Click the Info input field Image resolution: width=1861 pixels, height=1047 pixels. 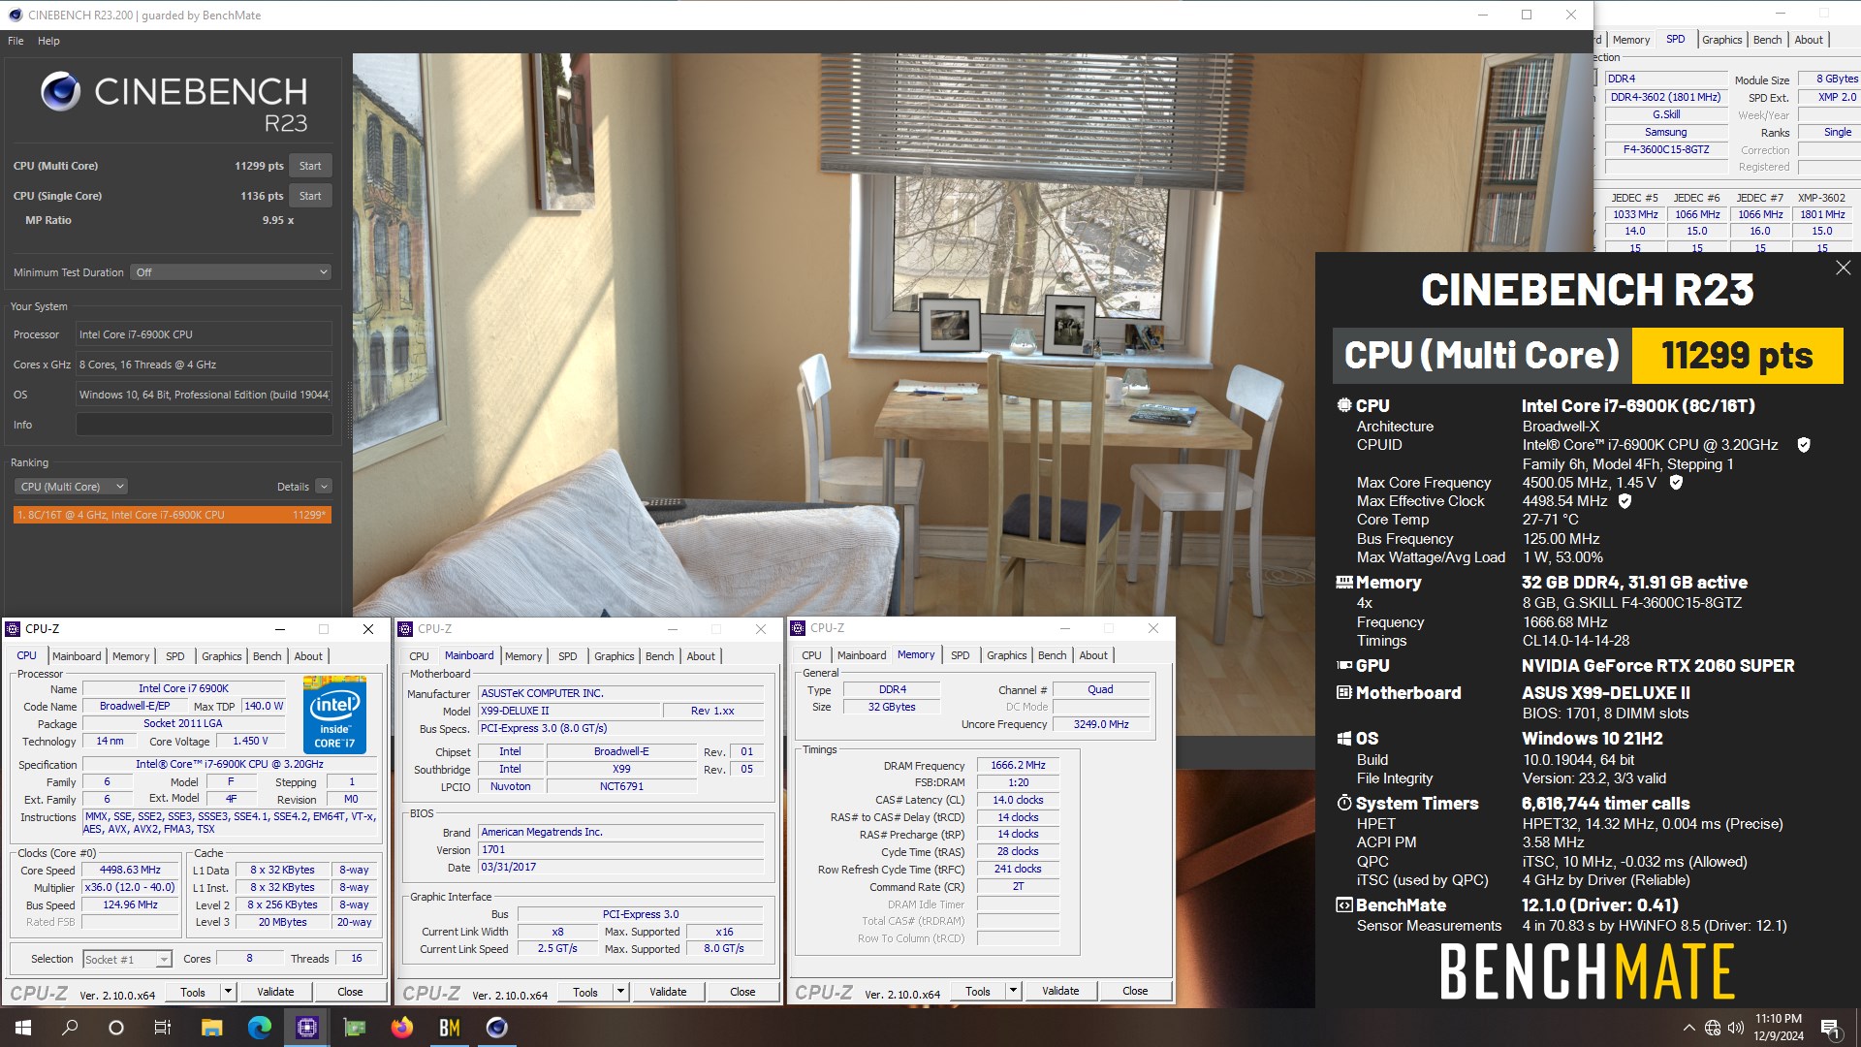point(205,425)
